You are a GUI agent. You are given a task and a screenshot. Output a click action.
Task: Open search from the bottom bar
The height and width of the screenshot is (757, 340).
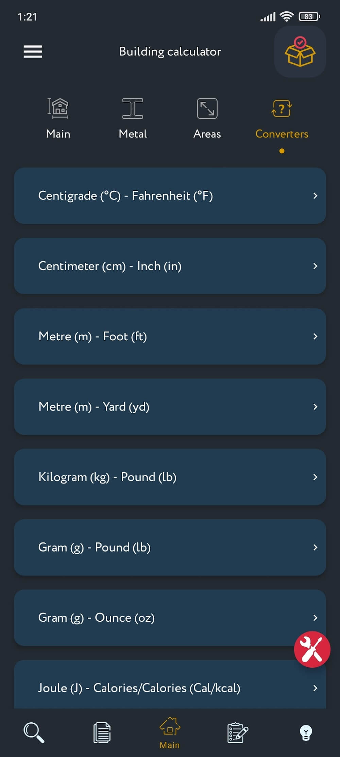tap(34, 732)
